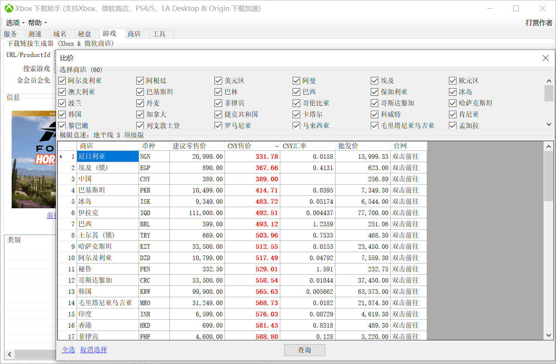
Task: Uncheck the 阿尔及利亚 store checkbox
Action: (62, 81)
